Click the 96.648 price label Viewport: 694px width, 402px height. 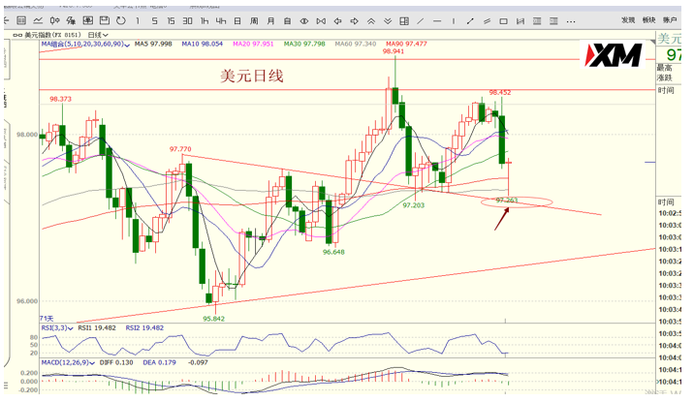click(333, 252)
